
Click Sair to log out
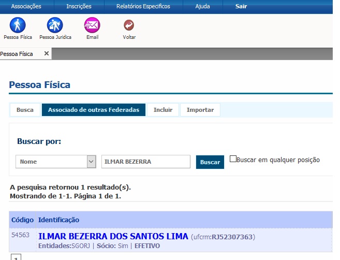(x=241, y=7)
